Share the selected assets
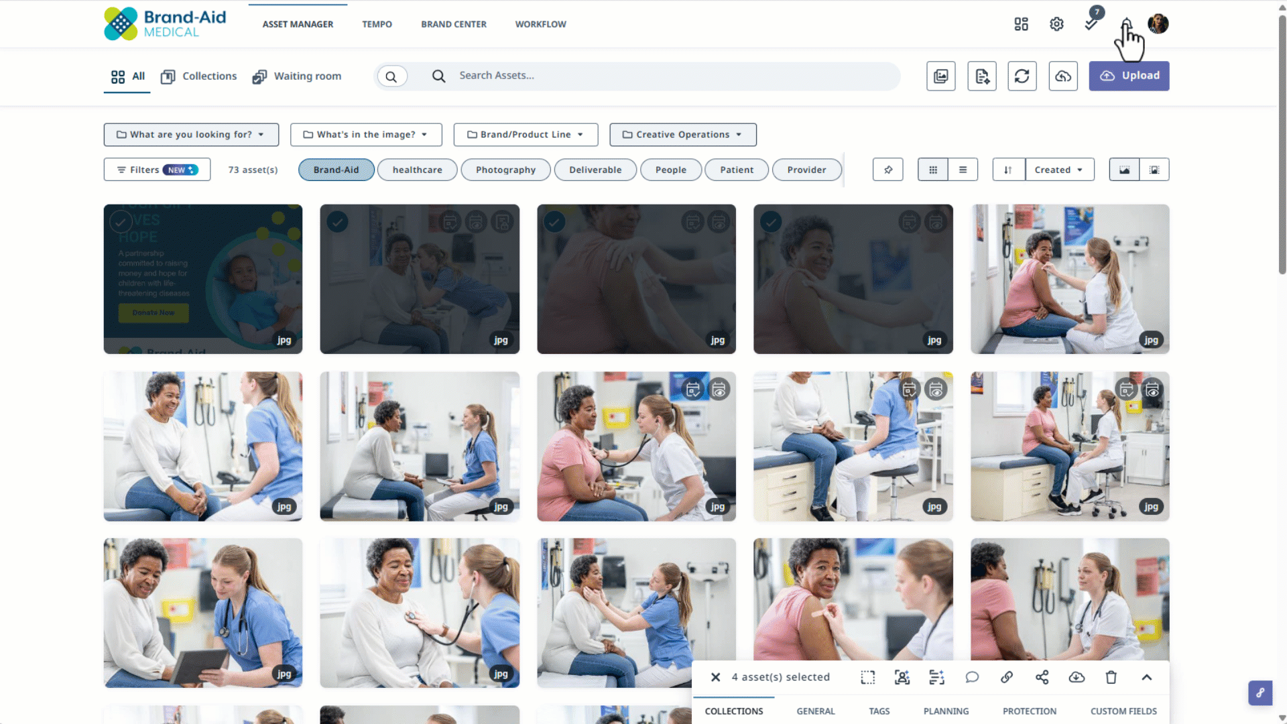 [x=1042, y=677]
